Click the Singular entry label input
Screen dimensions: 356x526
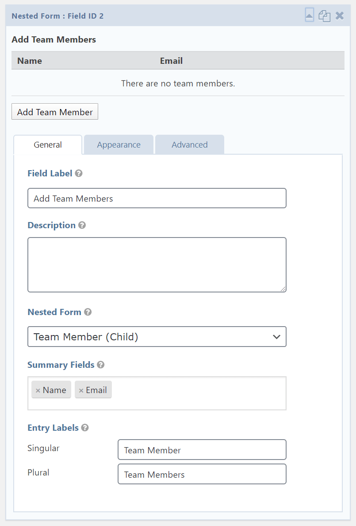(202, 450)
